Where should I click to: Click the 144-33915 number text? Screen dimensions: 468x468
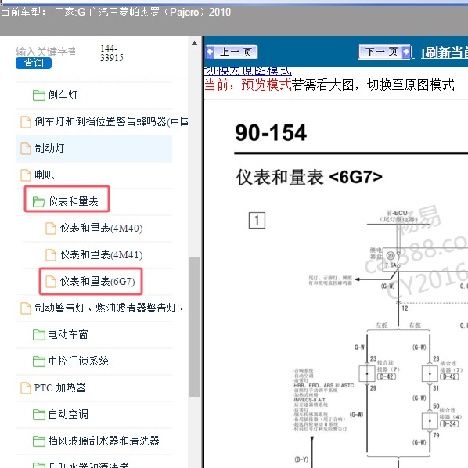pos(112,53)
